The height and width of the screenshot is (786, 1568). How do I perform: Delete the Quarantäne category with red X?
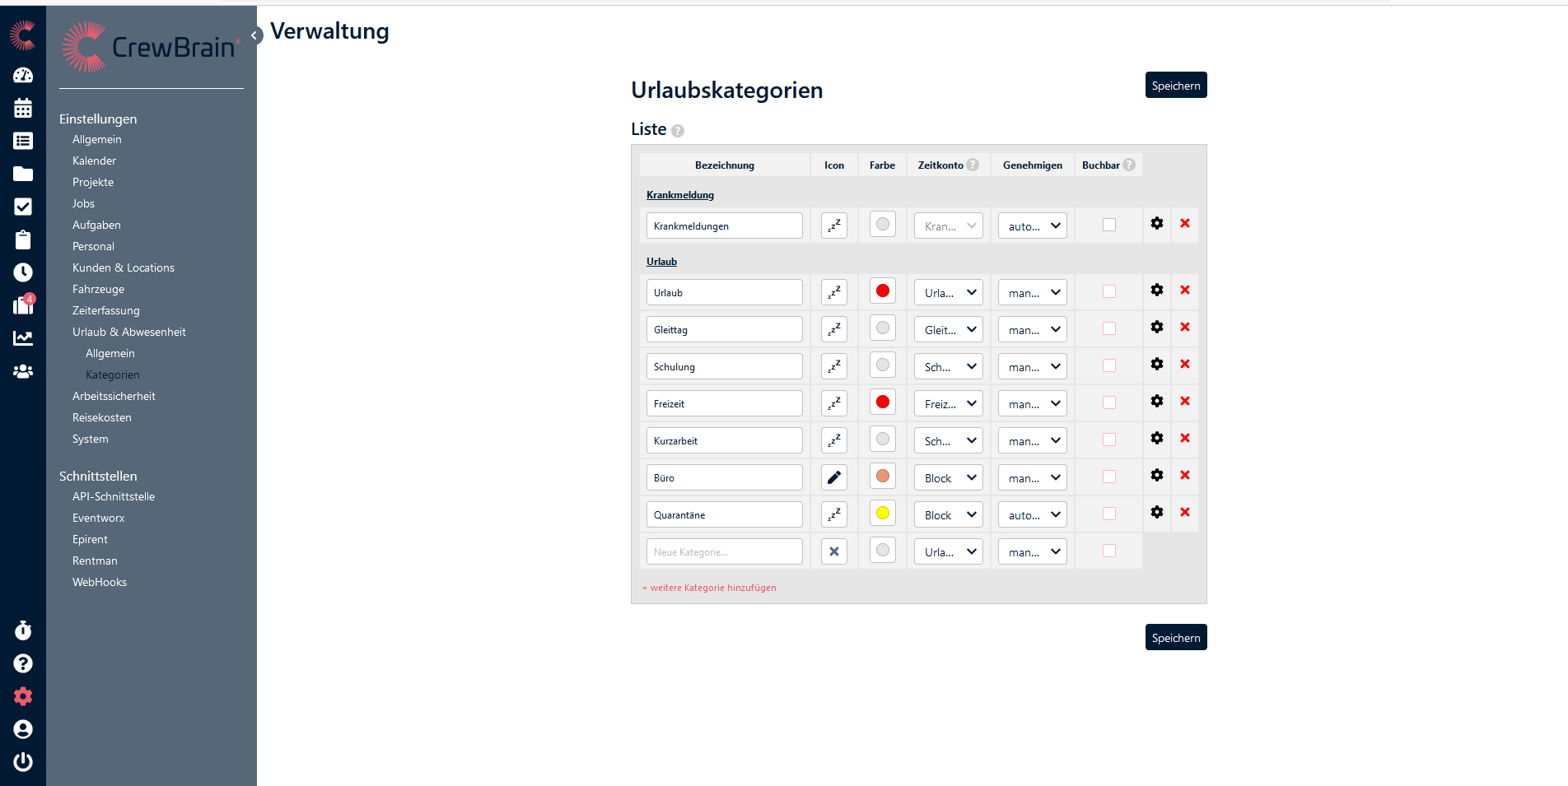pyautogui.click(x=1184, y=512)
